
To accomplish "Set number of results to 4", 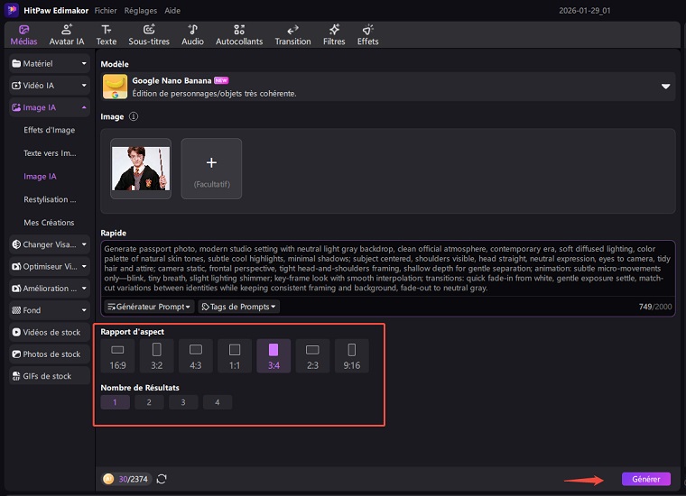I will (218, 402).
